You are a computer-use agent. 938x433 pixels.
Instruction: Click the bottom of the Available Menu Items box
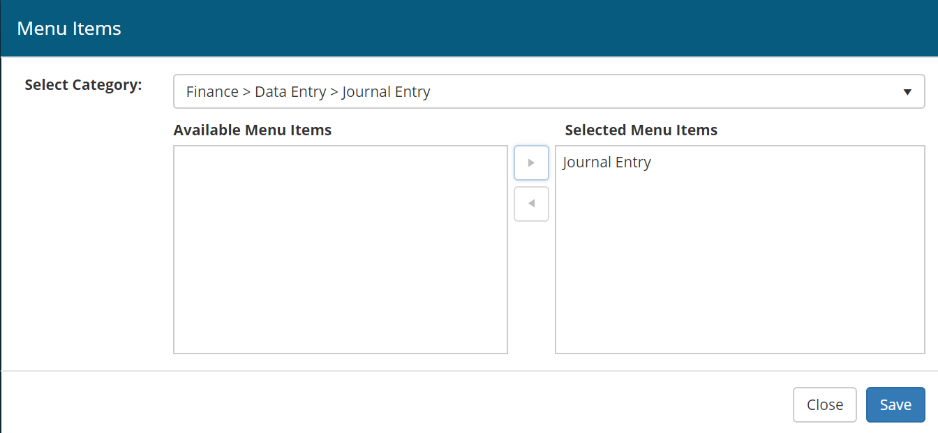tap(340, 345)
